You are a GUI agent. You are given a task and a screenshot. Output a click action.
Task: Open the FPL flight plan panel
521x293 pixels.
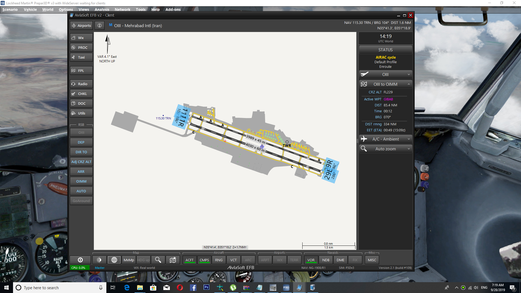coord(81,71)
